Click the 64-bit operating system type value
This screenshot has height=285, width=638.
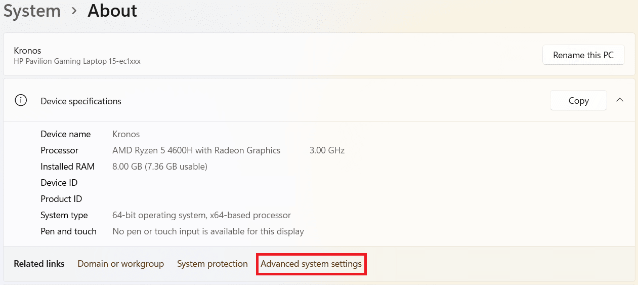click(201, 215)
